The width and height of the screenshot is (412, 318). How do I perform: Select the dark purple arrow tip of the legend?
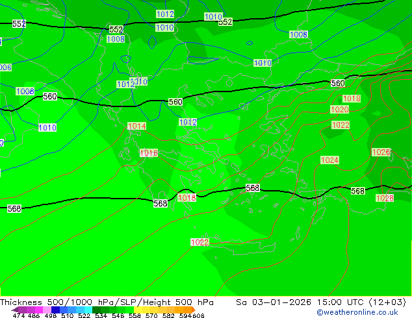(14, 310)
